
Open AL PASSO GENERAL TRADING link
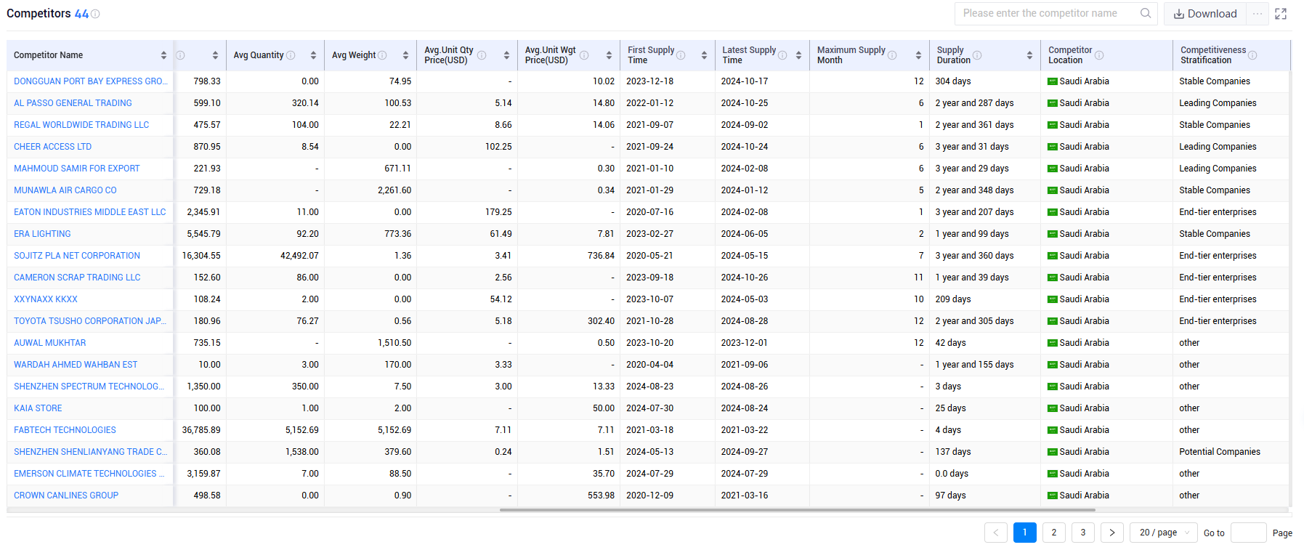pos(73,103)
